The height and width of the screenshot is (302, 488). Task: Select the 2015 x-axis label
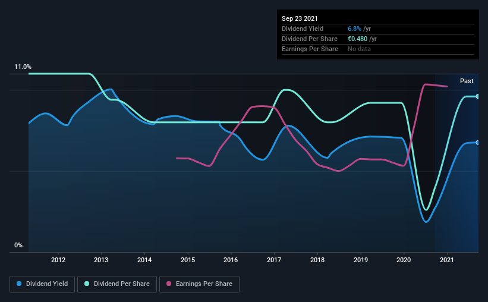[x=188, y=260]
